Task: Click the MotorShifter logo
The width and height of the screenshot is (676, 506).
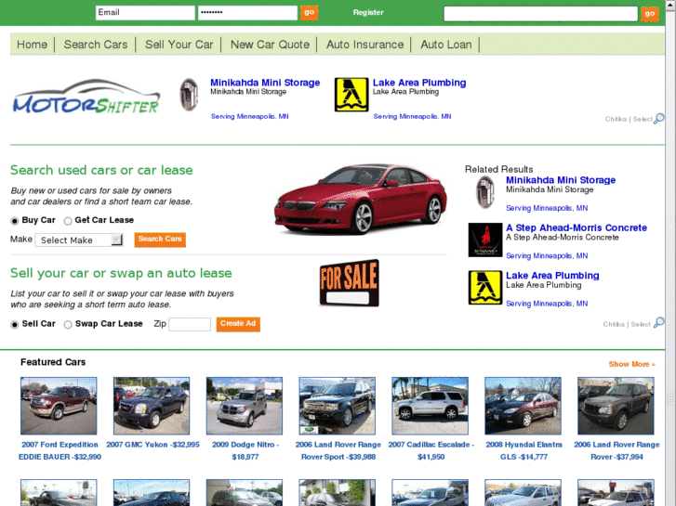Action: tap(86, 97)
